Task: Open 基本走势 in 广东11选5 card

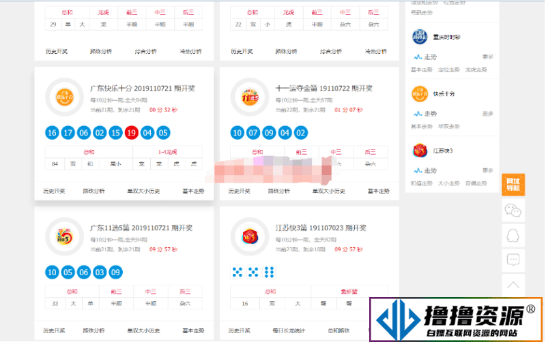Action: click(x=193, y=331)
